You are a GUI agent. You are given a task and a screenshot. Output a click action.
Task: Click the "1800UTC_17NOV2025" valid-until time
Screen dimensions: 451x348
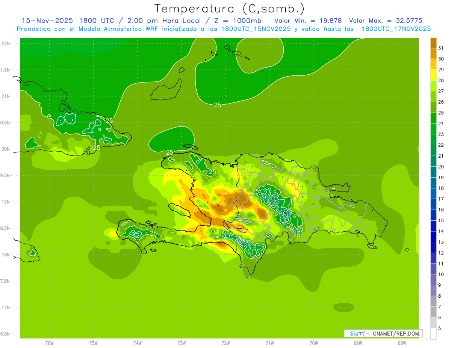396,29
